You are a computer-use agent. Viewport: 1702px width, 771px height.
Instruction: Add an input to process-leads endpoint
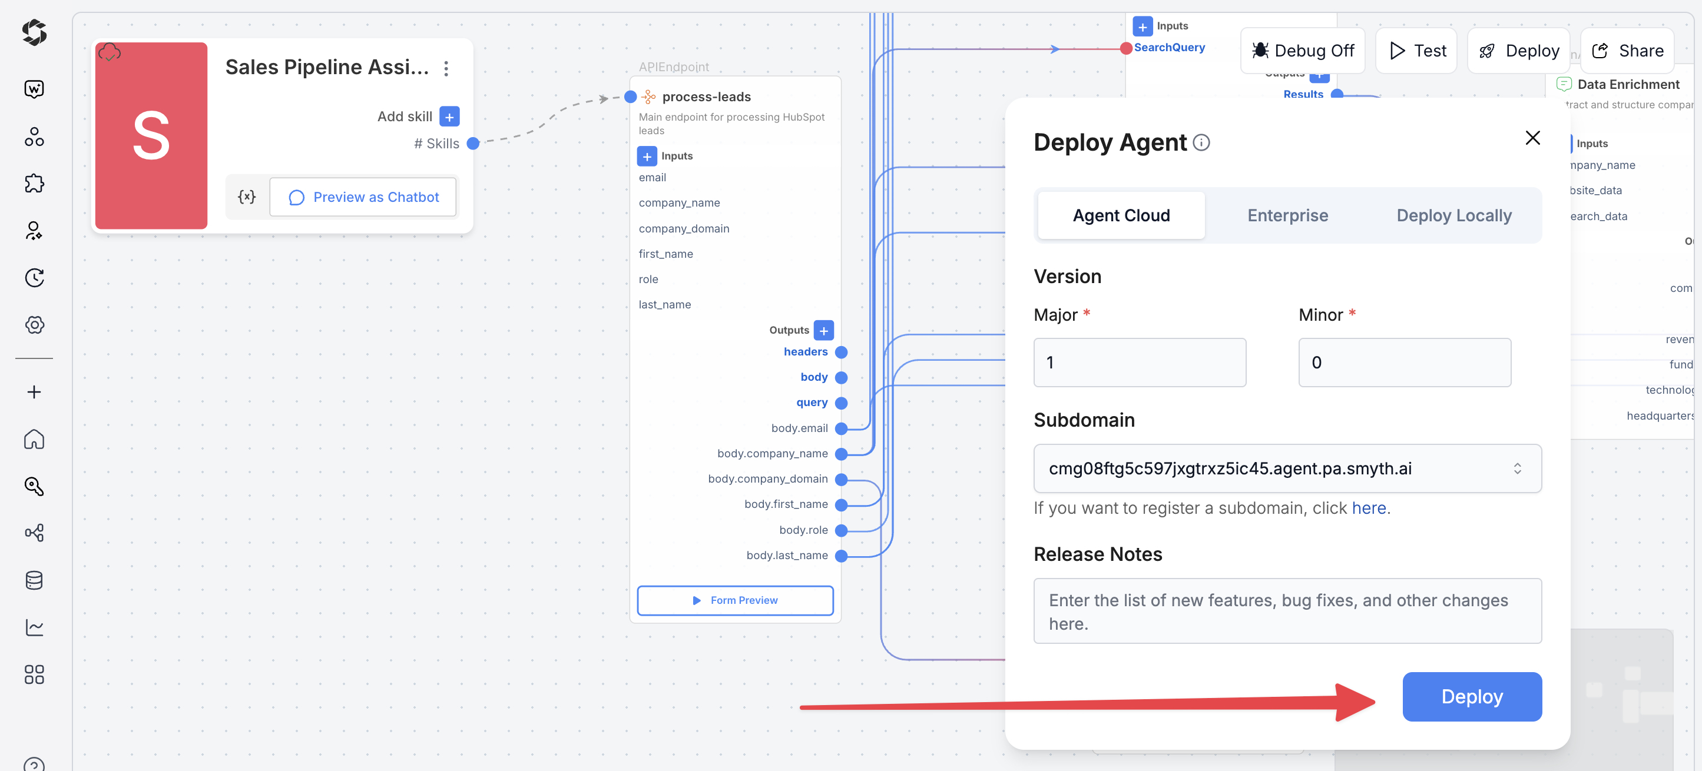click(647, 157)
